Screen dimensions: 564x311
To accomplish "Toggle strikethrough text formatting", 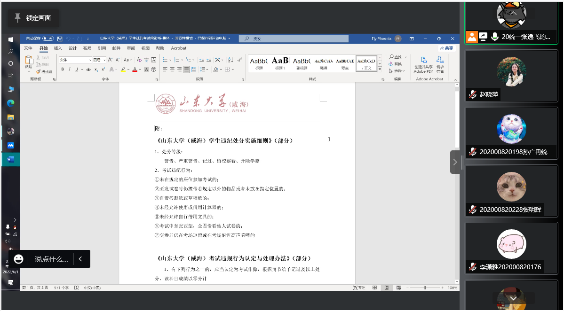I will (x=88, y=69).
